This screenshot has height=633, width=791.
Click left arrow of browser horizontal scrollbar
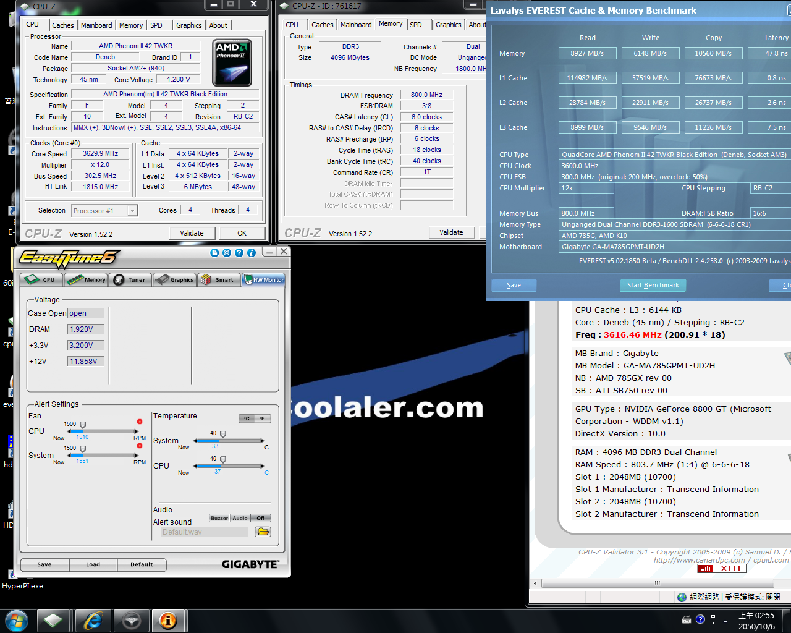(x=535, y=583)
